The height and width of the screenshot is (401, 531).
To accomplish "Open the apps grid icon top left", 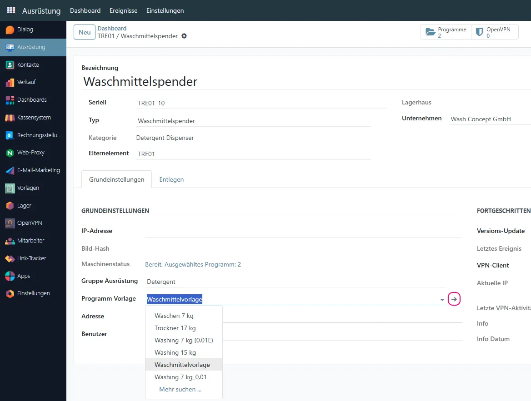I will (x=10, y=10).
